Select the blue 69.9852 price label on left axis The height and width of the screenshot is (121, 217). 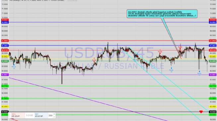(x=5, y=22)
